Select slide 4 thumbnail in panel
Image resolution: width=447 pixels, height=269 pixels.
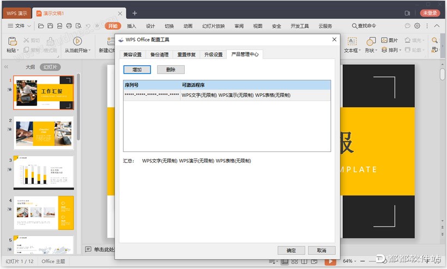click(44, 212)
